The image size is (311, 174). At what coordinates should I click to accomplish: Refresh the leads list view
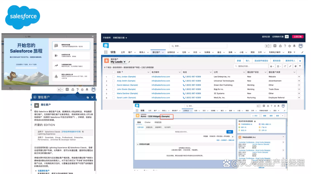click(285, 66)
